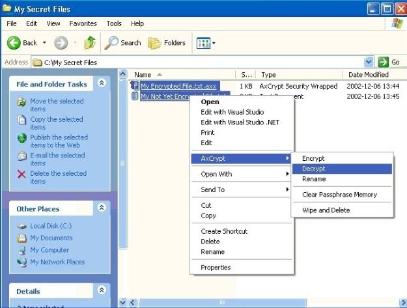The height and width of the screenshot is (308, 407).
Task: Collapse the Other Places panel
Action: [102, 208]
